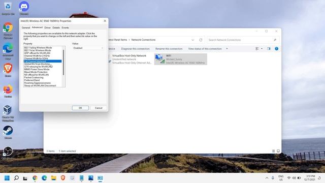The height and width of the screenshot is (183, 325).
Task: Expand more toolbar commands arrow
Action: [227, 49]
